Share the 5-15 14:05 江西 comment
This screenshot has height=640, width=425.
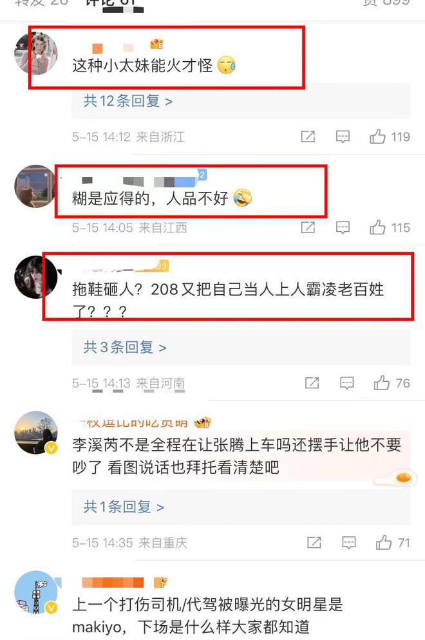[308, 227]
